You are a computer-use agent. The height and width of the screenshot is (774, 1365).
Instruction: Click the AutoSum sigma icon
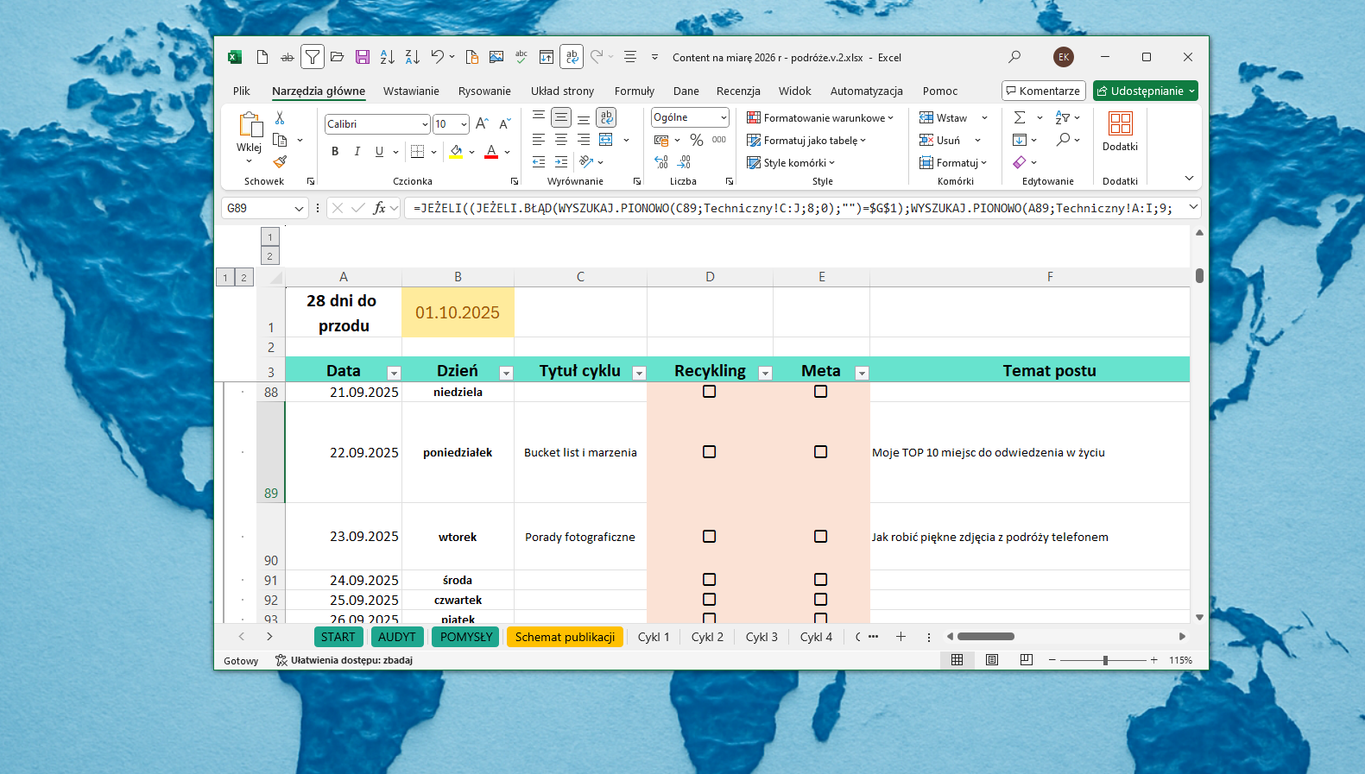[1020, 117]
